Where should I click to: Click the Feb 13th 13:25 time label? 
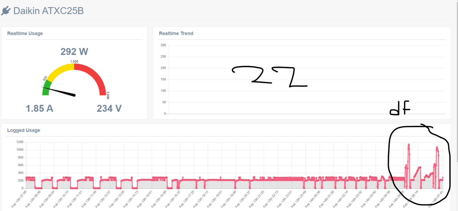(117, 199)
